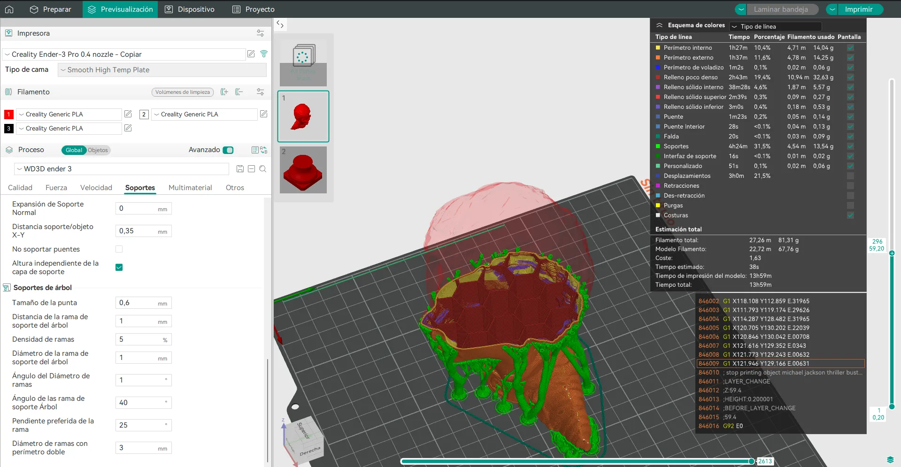Open the Multimaterial settings tab
This screenshot has width=901, height=467.
(190, 188)
